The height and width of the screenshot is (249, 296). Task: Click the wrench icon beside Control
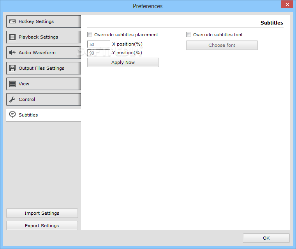pos(12,99)
